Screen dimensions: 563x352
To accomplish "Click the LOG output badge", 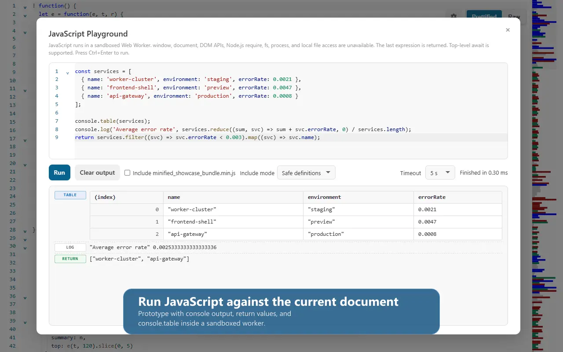I will [70, 247].
